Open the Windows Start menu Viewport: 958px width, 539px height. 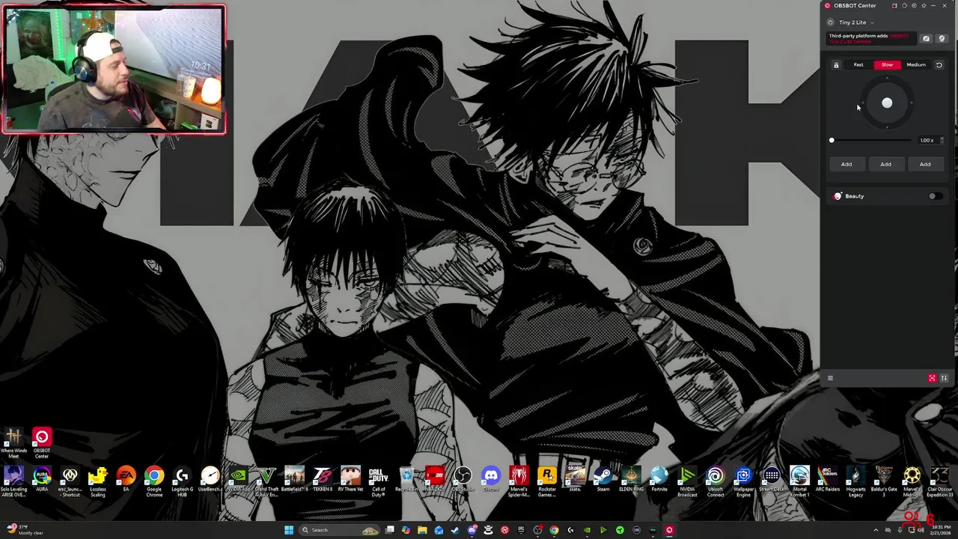tap(288, 530)
